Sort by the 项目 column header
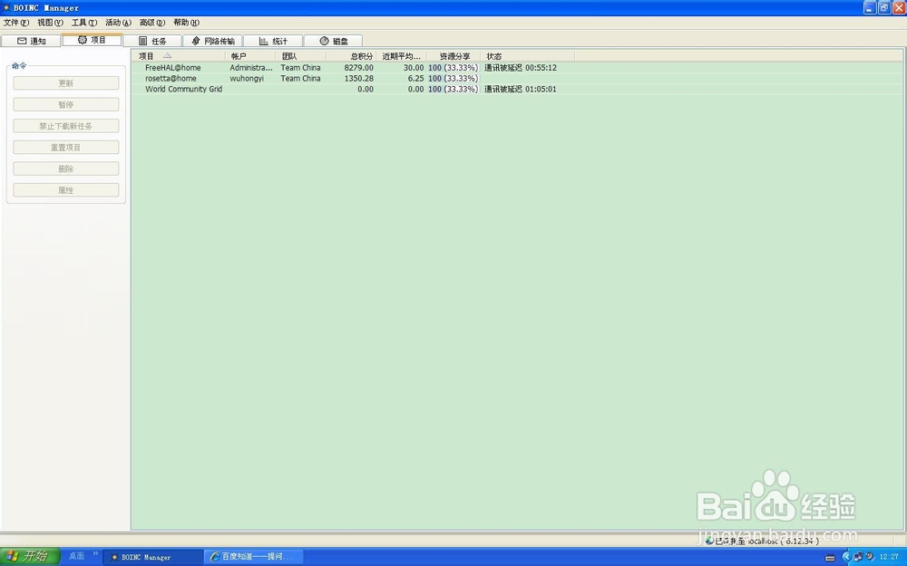The height and width of the screenshot is (566, 907). [x=179, y=56]
